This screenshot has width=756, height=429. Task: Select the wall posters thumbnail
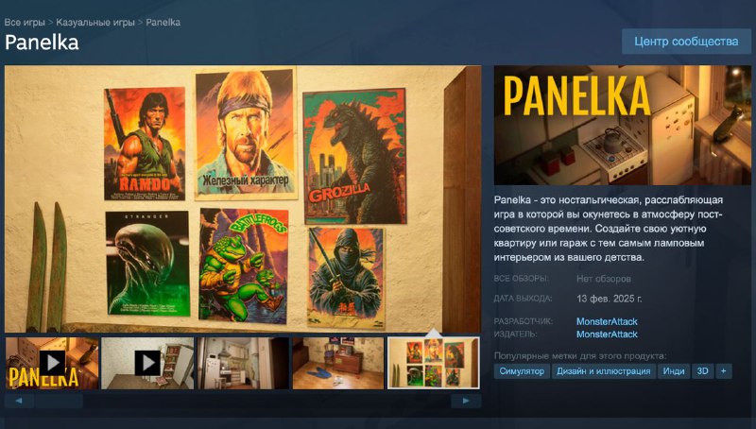[434, 363]
